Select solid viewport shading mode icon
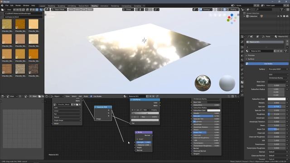Screen dimensions: 290x163 click(222, 10)
